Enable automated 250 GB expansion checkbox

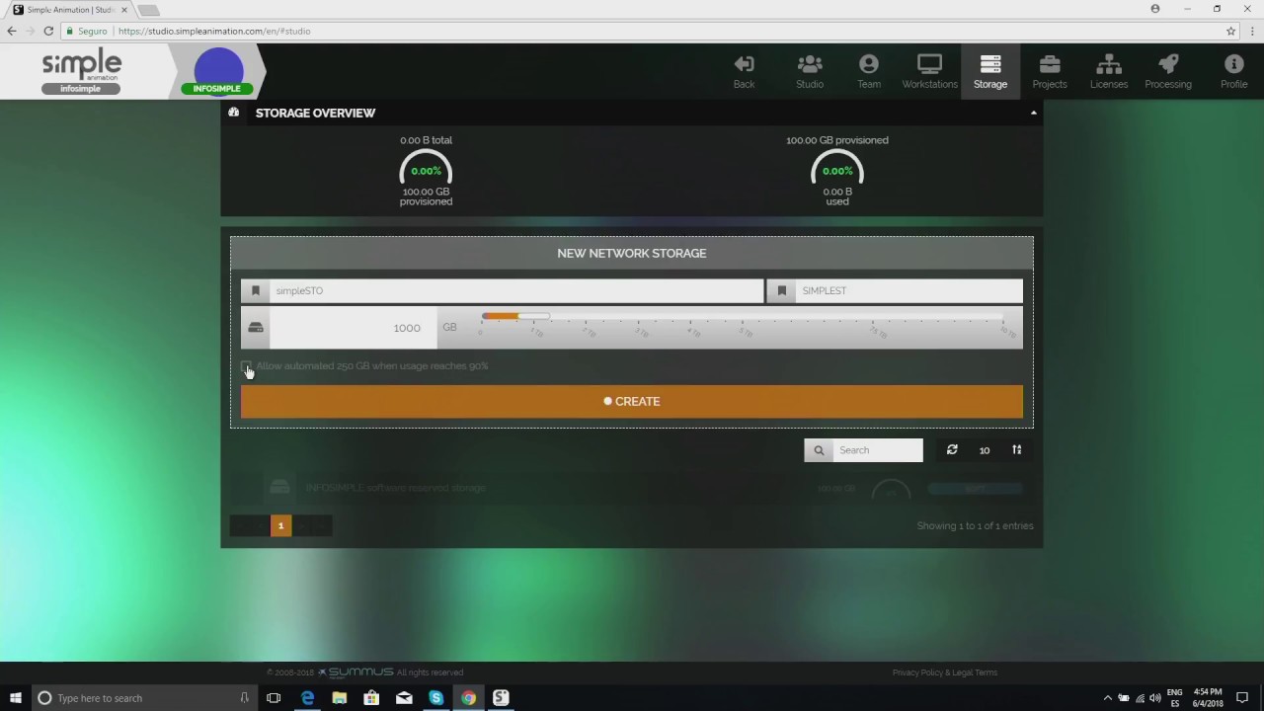click(x=247, y=366)
